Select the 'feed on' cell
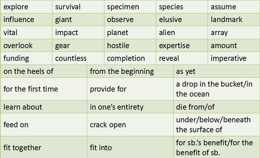This screenshot has width=260, height=158. tap(16, 125)
